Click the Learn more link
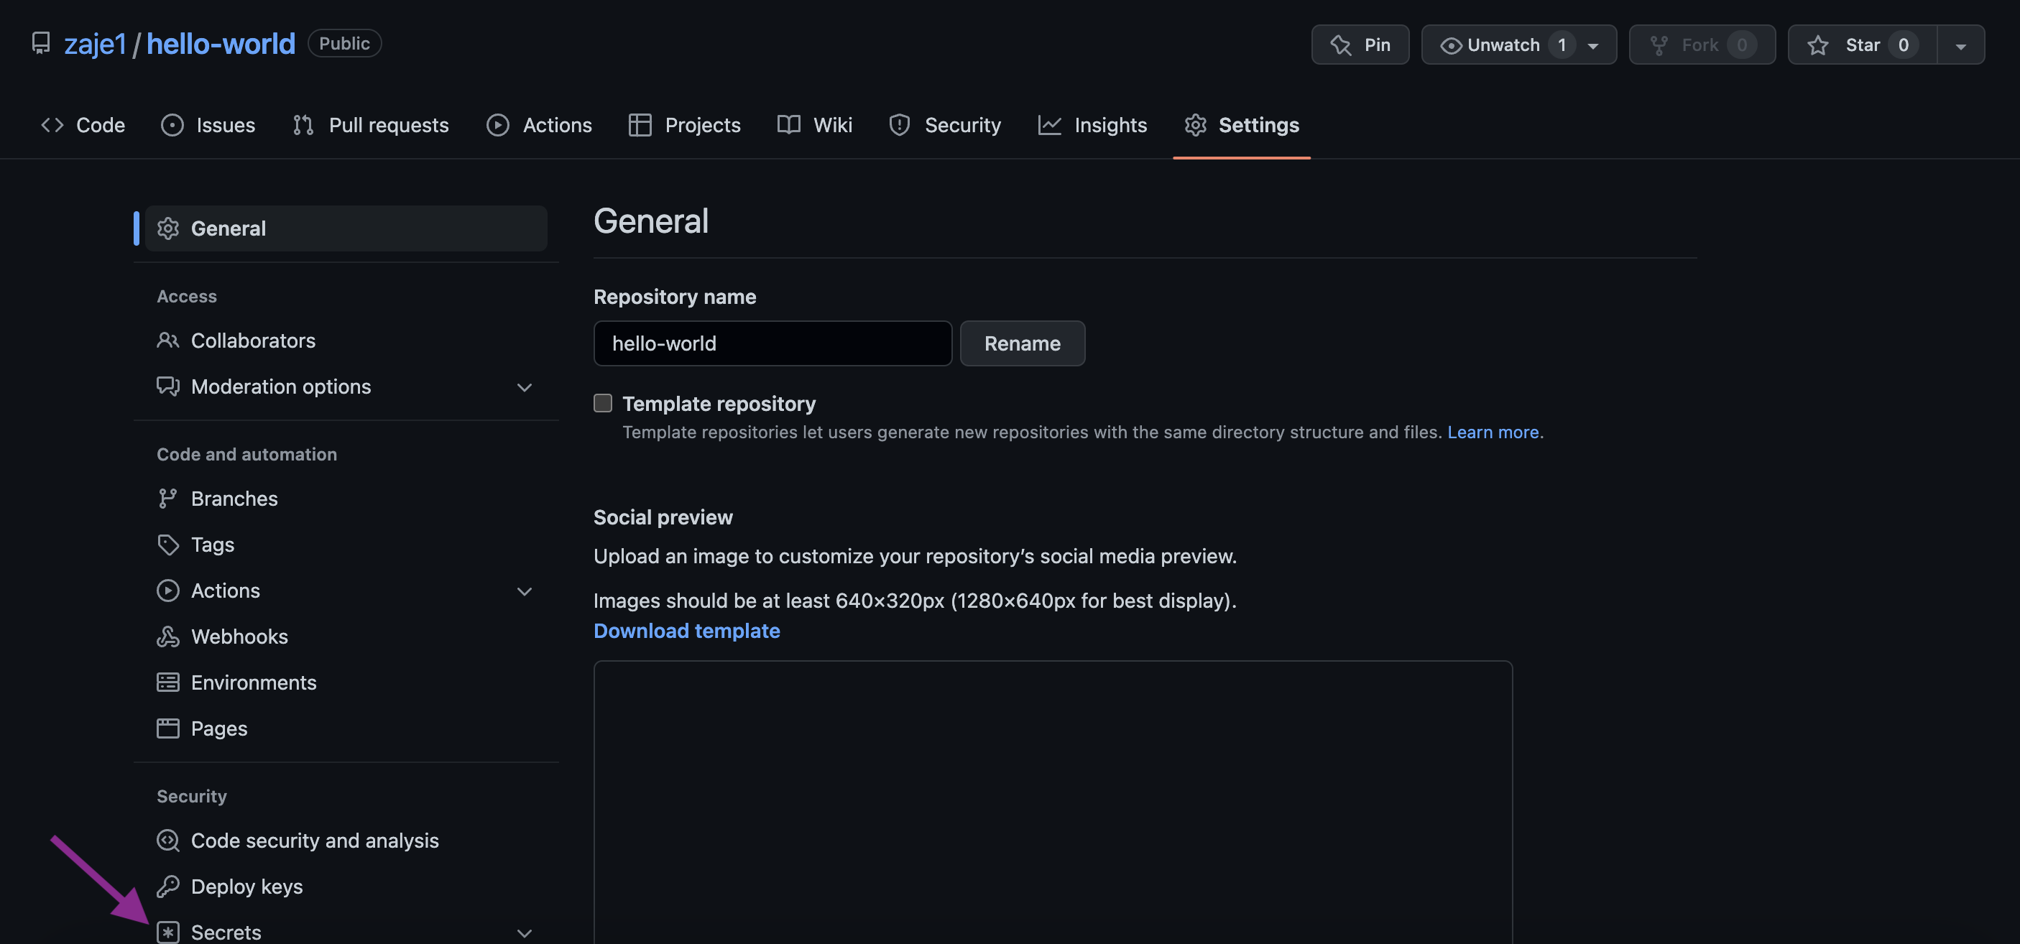The width and height of the screenshot is (2020, 944). 1493,432
